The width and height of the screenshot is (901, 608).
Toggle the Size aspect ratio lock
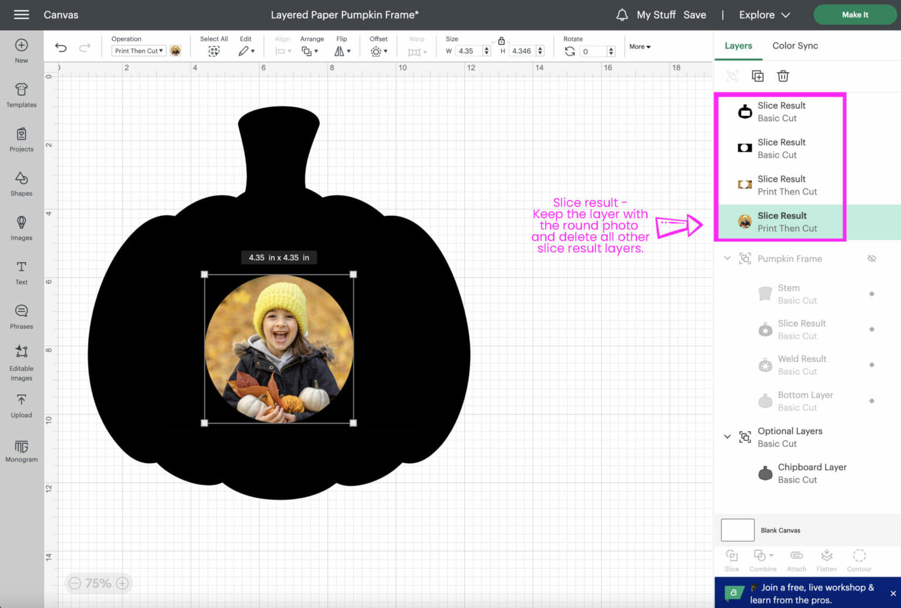501,42
